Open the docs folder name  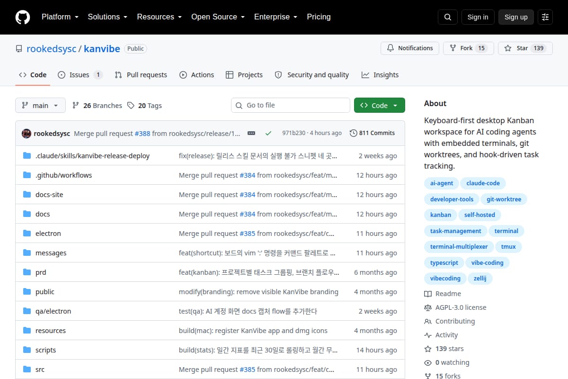[43, 214]
